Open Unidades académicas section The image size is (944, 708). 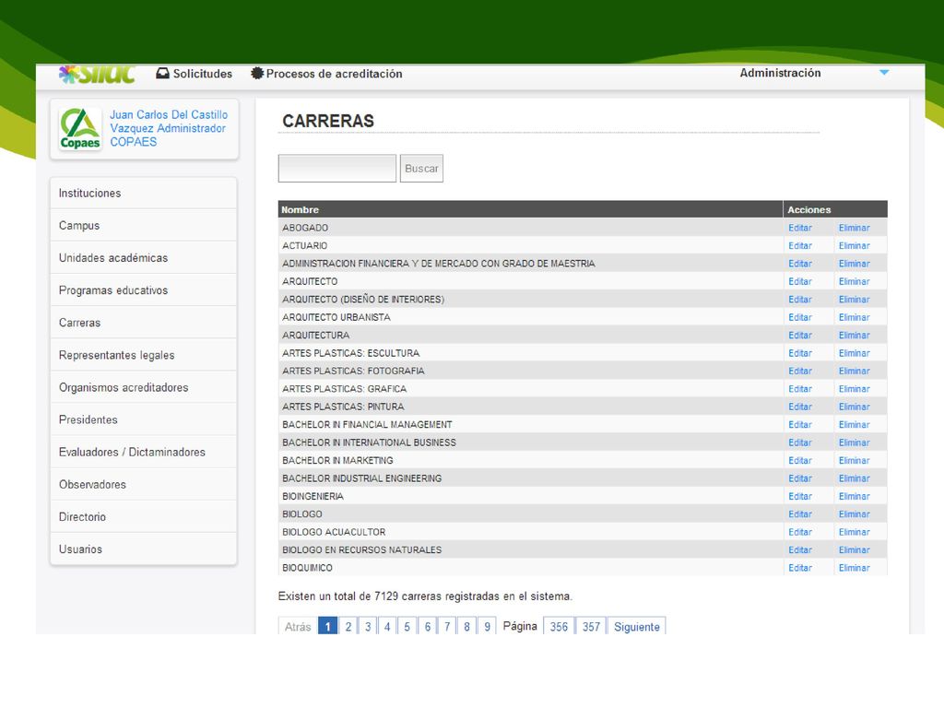click(143, 258)
